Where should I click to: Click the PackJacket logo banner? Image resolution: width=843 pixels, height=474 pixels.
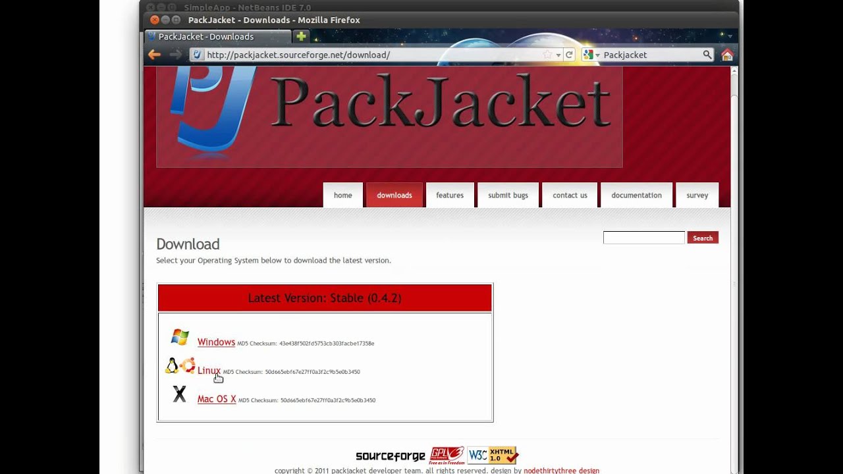coord(389,117)
